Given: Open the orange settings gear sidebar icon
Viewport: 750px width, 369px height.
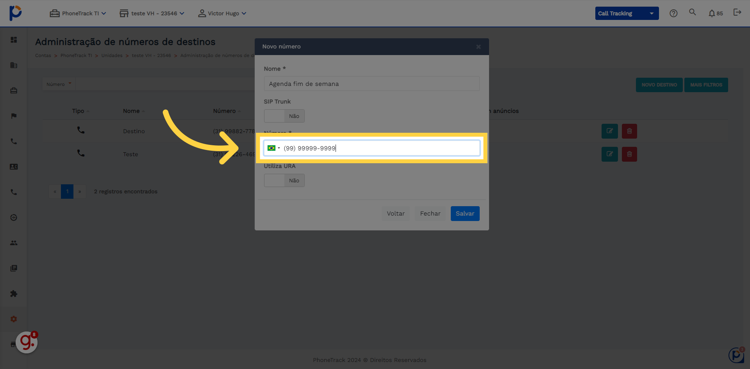Looking at the screenshot, I should coord(14,319).
